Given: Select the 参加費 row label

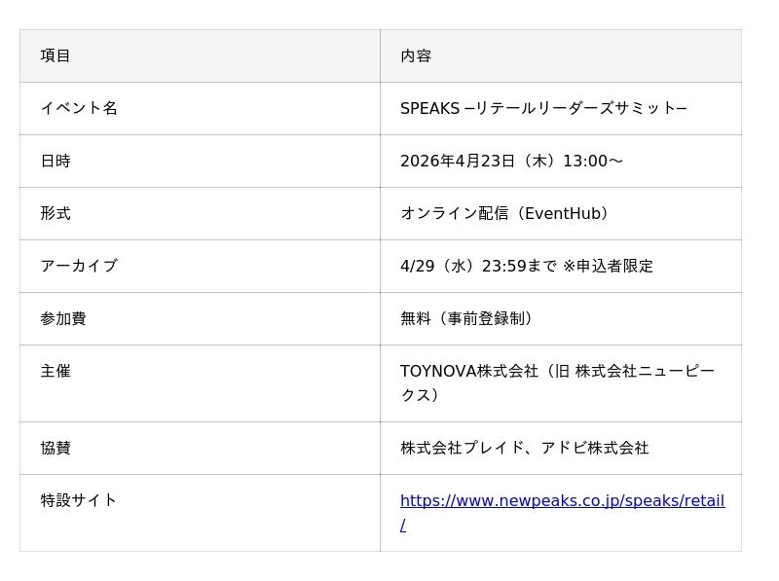Looking at the screenshot, I should (63, 318).
